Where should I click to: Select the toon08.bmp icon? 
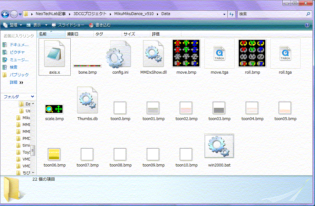(120, 154)
